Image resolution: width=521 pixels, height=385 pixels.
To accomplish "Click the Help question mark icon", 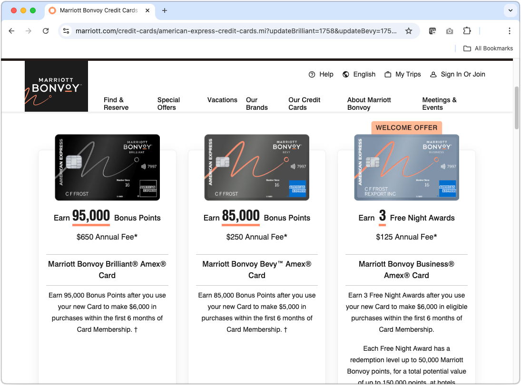I will coord(312,74).
